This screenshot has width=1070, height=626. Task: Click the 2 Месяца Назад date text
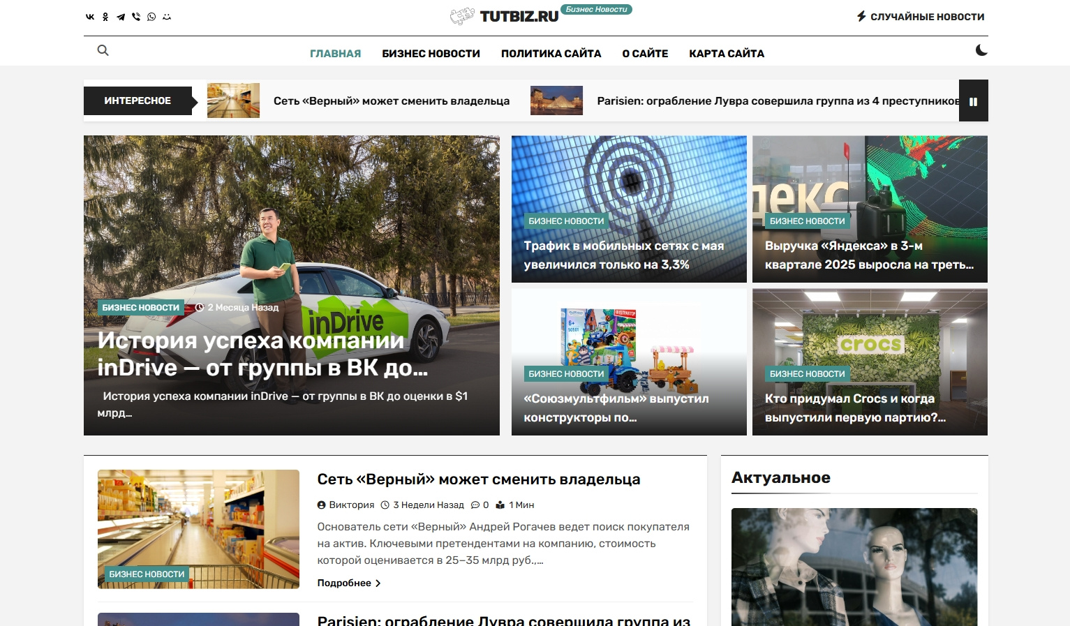click(x=243, y=308)
